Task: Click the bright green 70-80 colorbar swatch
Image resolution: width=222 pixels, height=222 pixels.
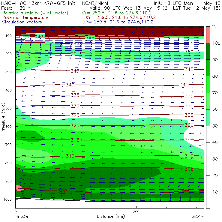Action: 208,84
